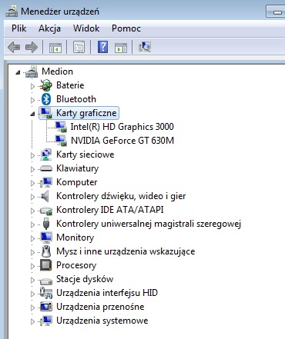Click the Klawiatury keyboard icon
This screenshot has width=285, height=339.
tap(46, 168)
